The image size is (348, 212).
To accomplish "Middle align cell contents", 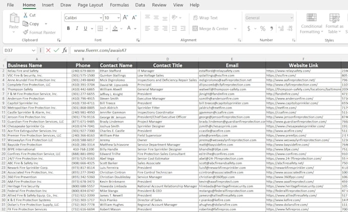I will point(156,17).
